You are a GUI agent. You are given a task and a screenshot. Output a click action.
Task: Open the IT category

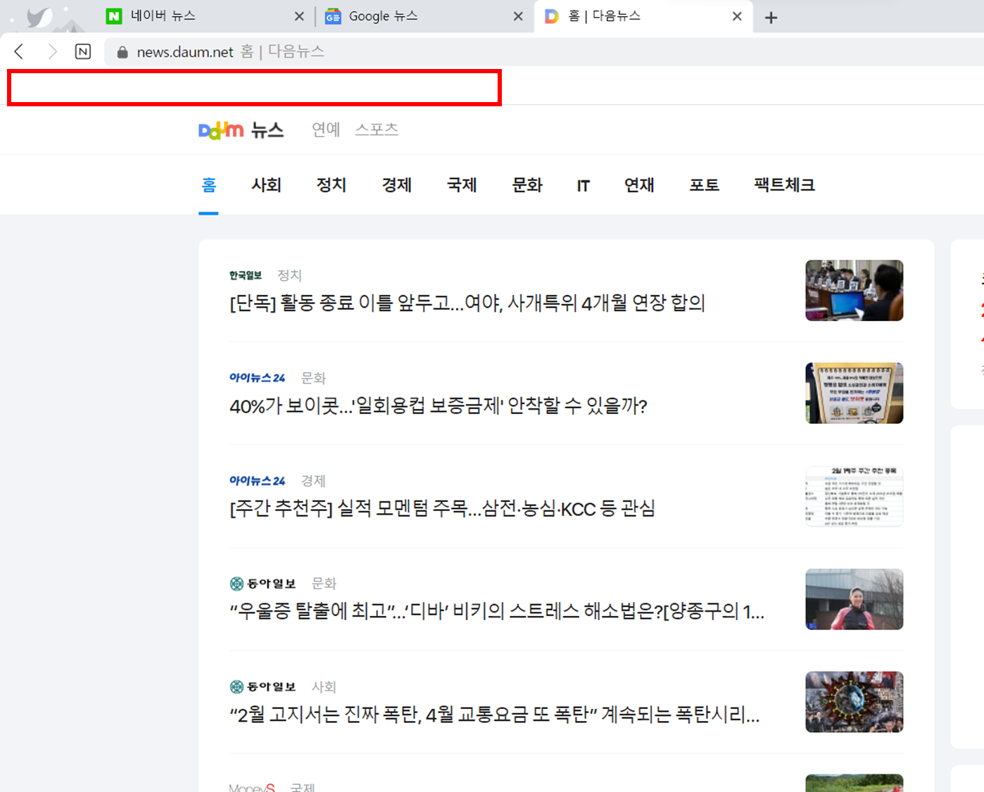(583, 186)
